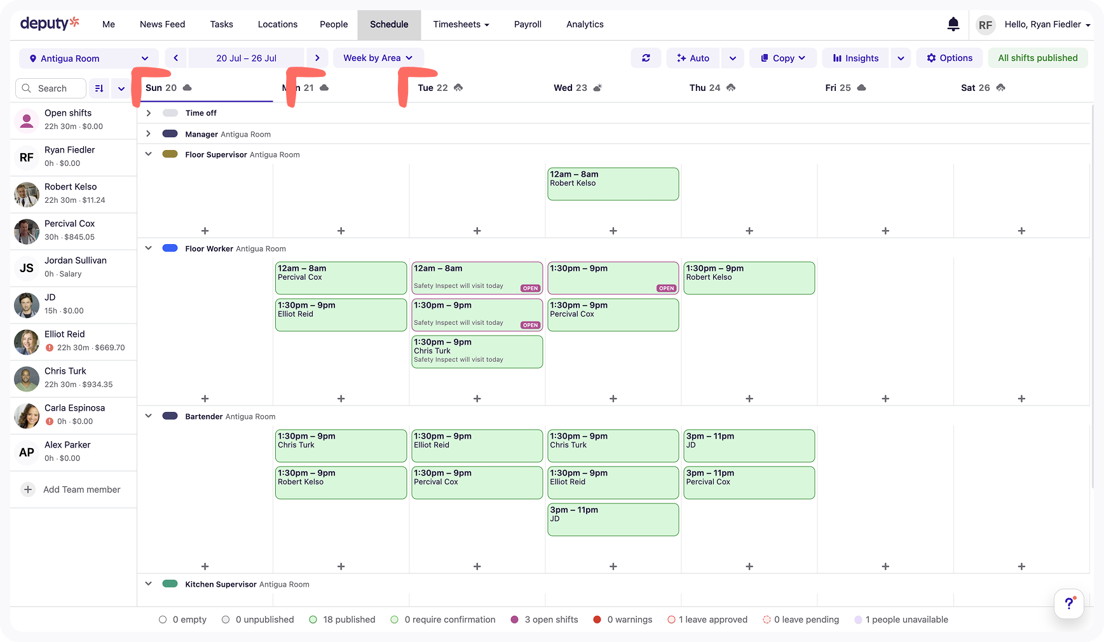This screenshot has width=1104, height=642.
Task: Click the weather icon beside Sat 26
Action: click(x=1000, y=88)
